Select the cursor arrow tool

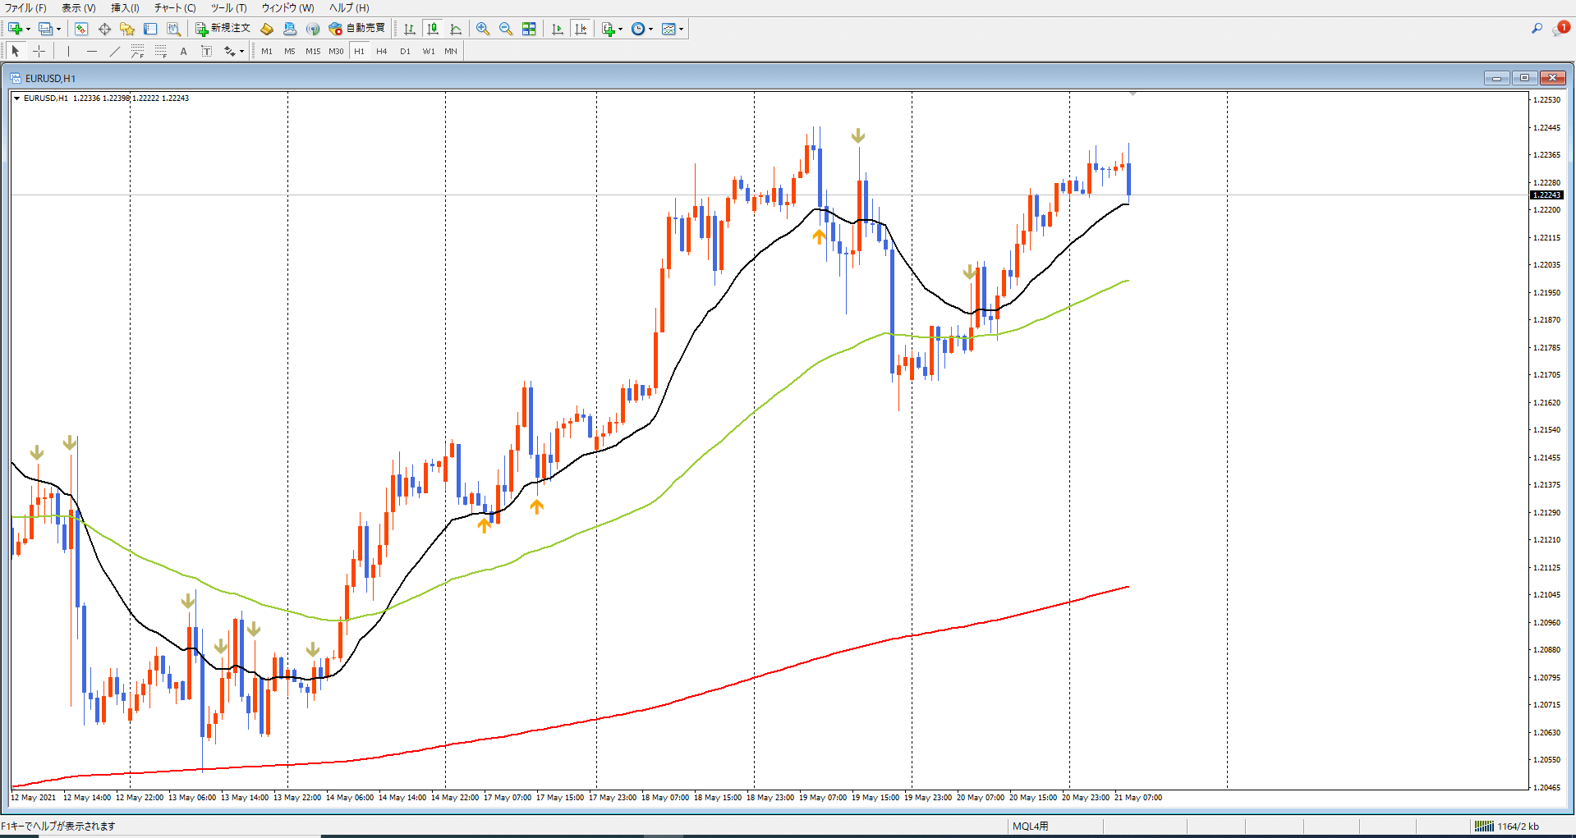pos(15,51)
